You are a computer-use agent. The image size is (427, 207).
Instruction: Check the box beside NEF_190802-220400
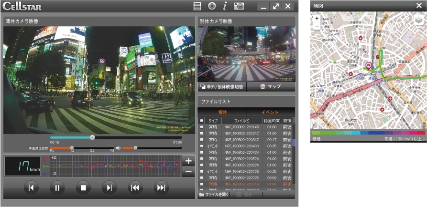tap(201, 146)
